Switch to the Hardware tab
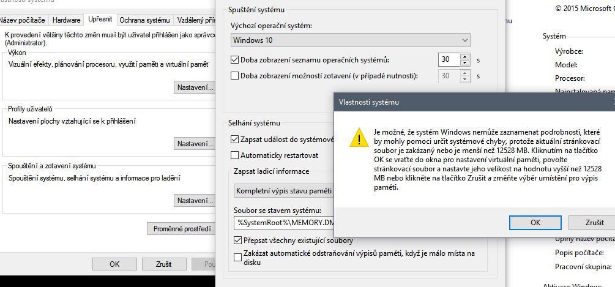The width and height of the screenshot is (615, 287). pyautogui.click(x=66, y=20)
